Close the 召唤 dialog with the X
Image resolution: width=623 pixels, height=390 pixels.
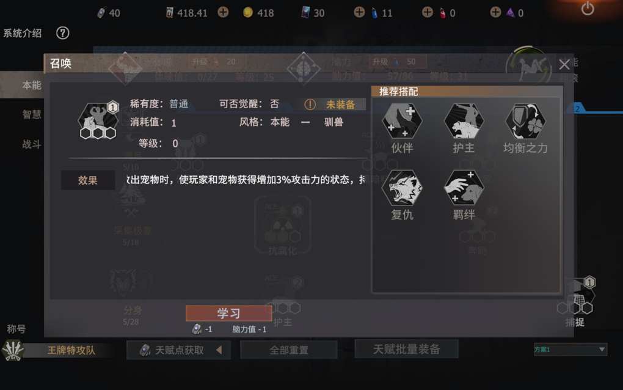point(564,64)
